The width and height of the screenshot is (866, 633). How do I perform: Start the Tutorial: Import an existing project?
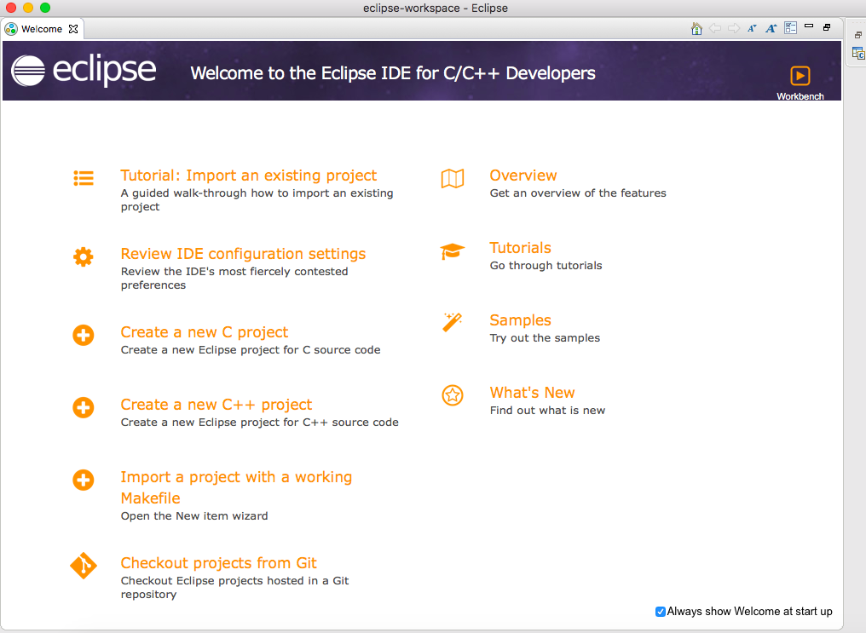249,175
